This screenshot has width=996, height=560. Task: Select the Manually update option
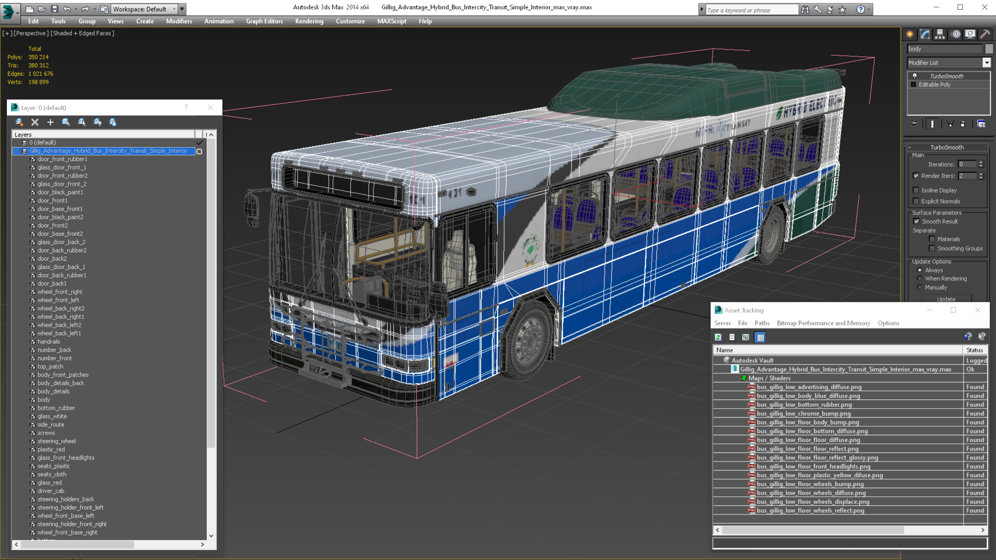[x=920, y=287]
